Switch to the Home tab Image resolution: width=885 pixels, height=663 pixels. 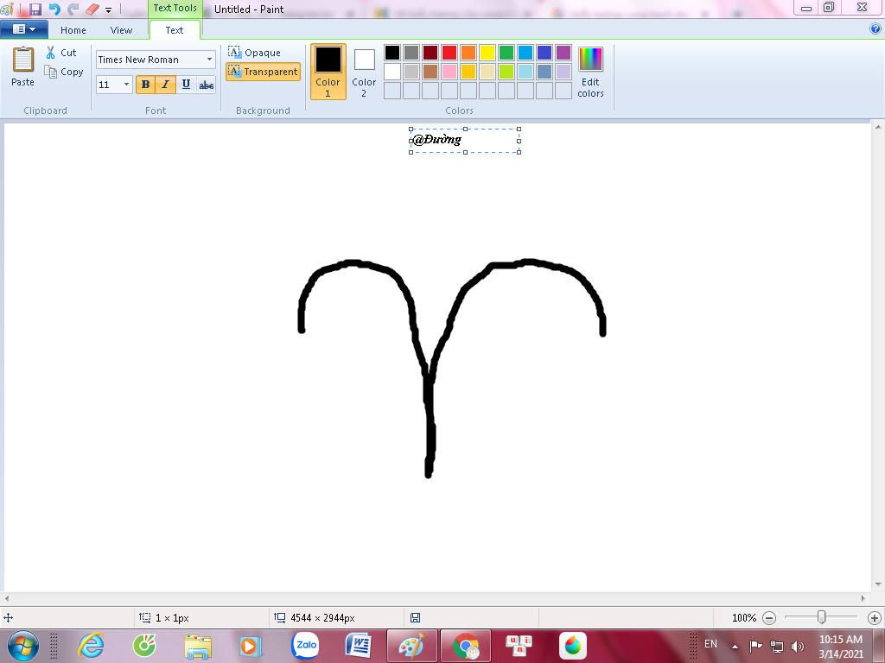coord(73,30)
